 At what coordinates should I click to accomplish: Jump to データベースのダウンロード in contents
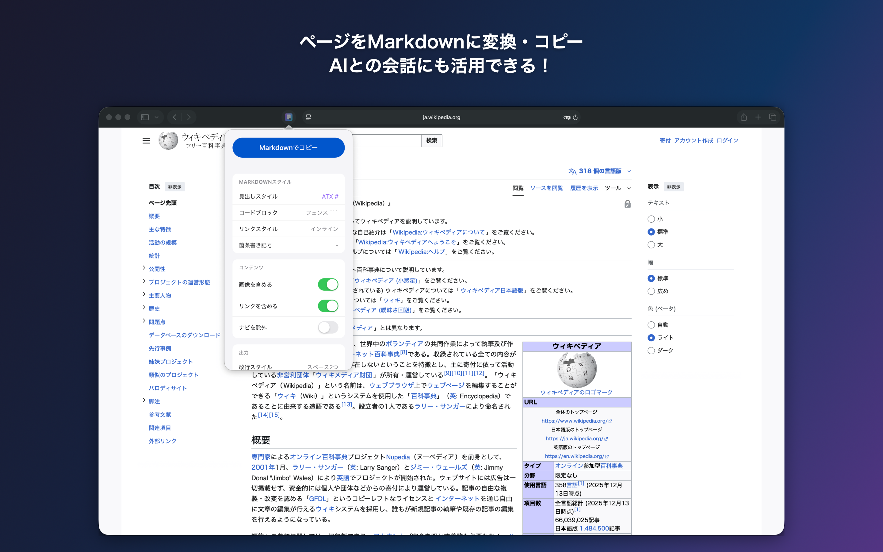coord(184,335)
